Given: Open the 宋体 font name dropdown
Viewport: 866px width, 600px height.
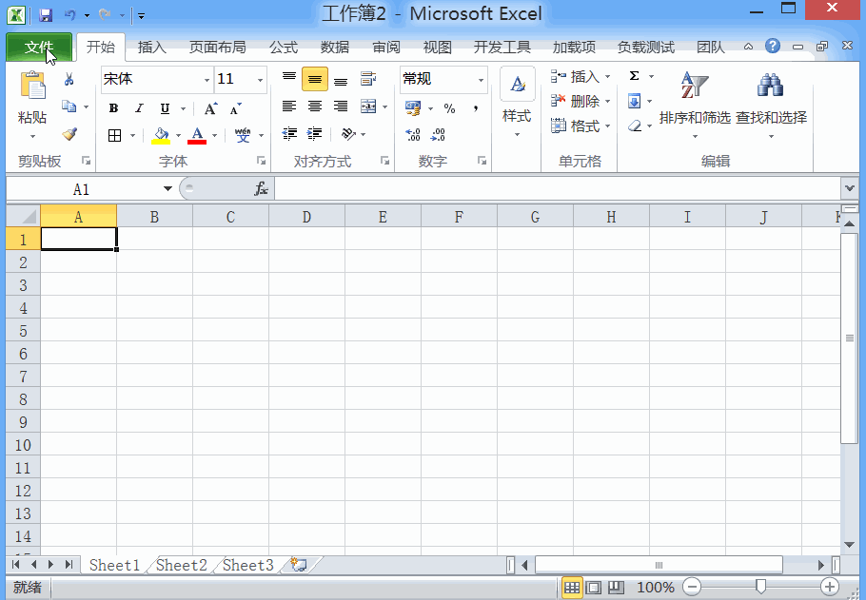Looking at the screenshot, I should 206,79.
